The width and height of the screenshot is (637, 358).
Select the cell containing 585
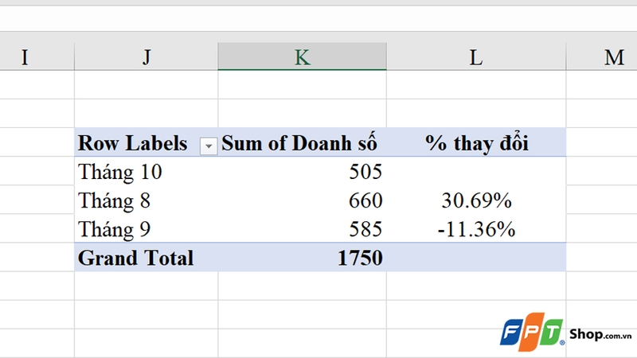(x=366, y=229)
